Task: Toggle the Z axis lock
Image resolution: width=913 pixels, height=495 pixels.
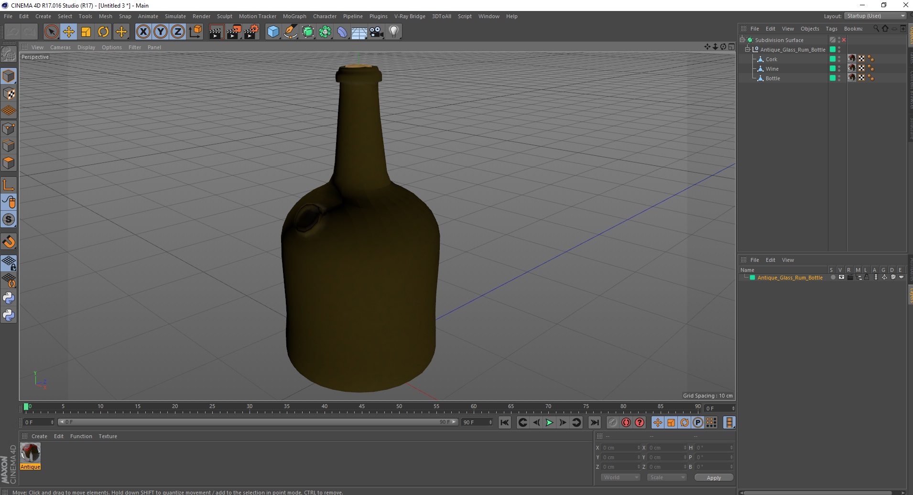Action: 178,32
